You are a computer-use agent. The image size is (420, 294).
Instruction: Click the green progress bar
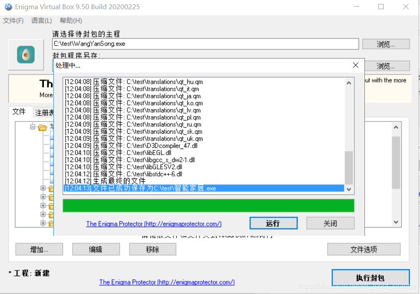tap(208, 205)
